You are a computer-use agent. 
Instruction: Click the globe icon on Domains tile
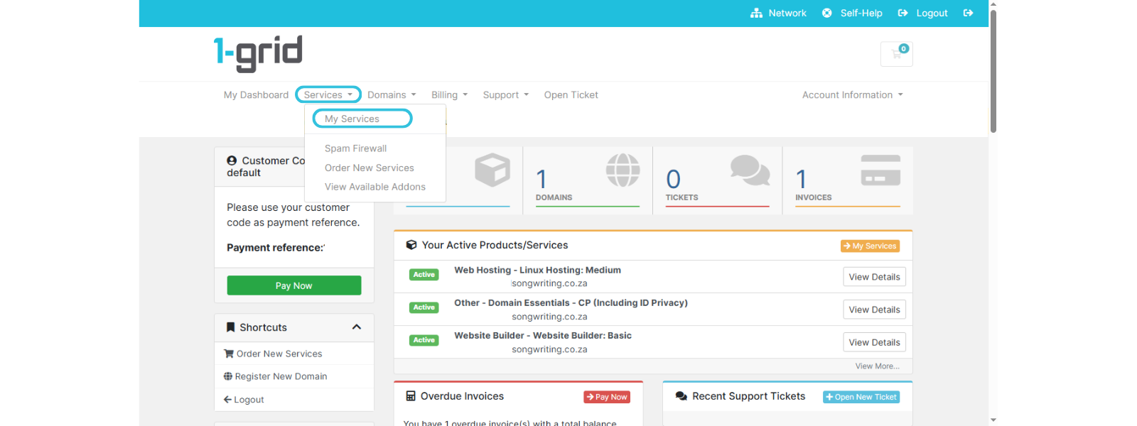click(x=623, y=170)
